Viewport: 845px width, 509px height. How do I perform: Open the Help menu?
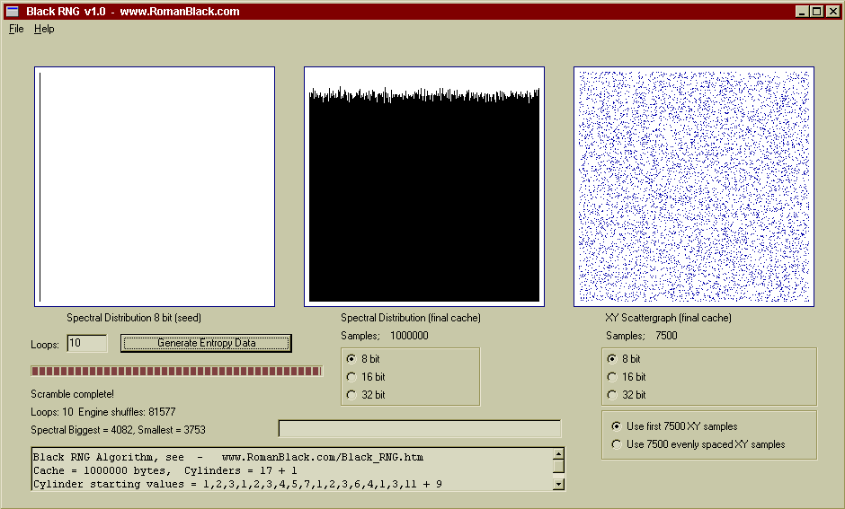click(x=44, y=29)
